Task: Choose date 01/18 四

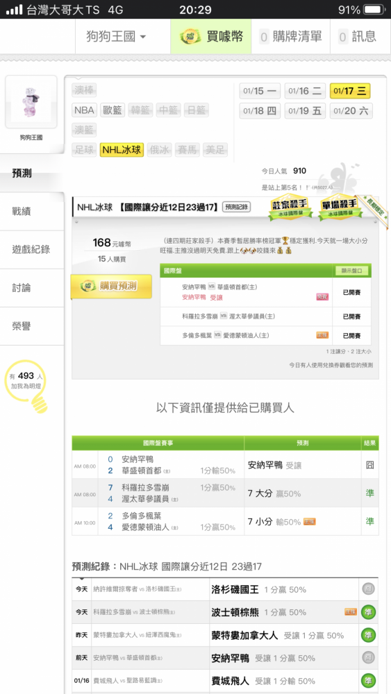Action: 260,110
